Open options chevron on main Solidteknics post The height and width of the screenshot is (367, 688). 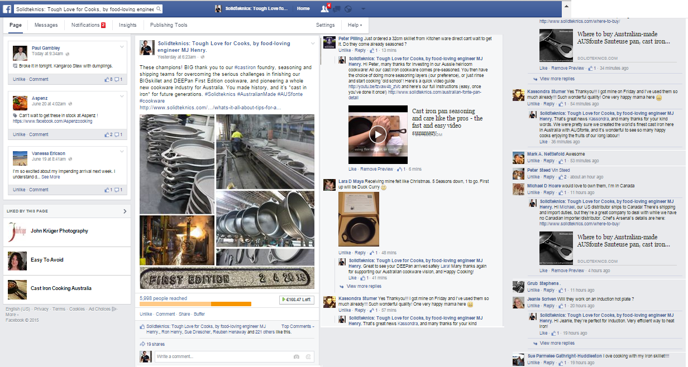coord(312,44)
